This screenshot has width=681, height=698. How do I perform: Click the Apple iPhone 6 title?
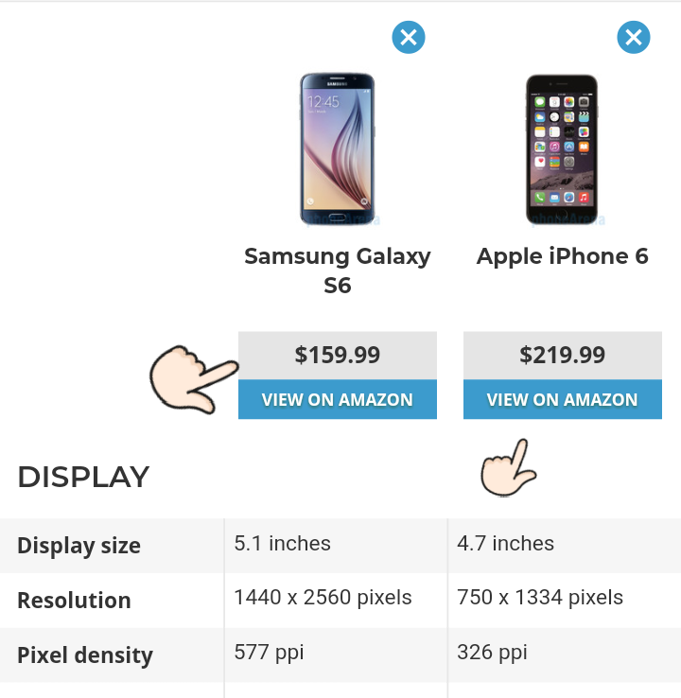tap(563, 256)
